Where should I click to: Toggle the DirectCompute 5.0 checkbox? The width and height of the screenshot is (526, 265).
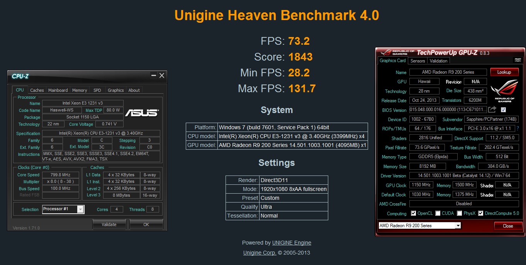481,213
